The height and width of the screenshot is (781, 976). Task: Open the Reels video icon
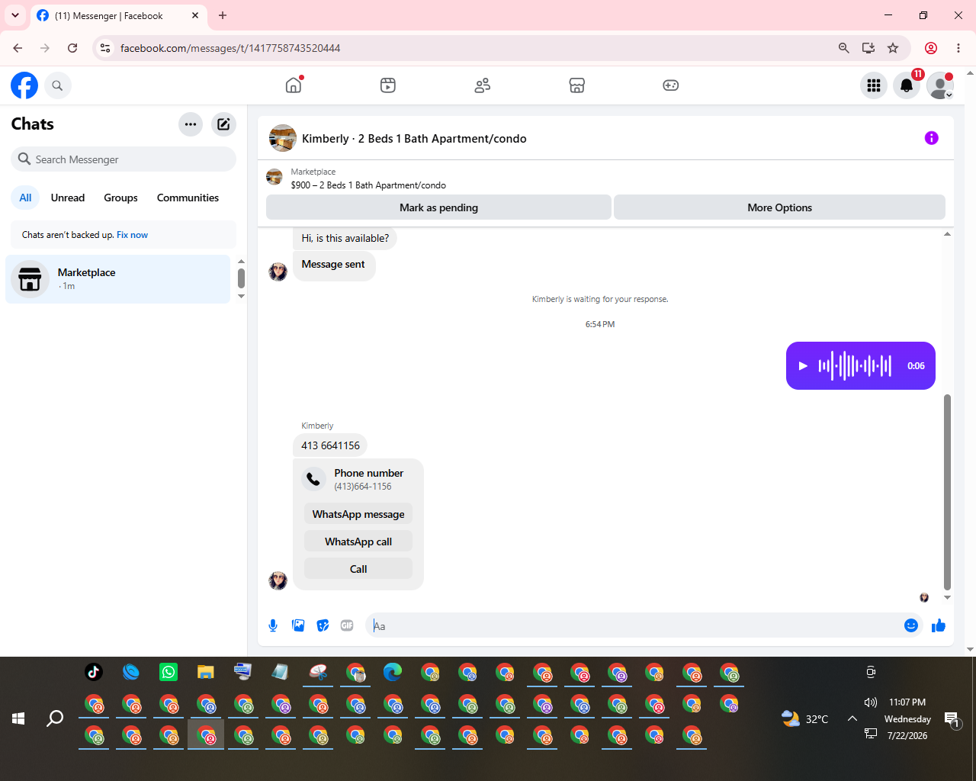coord(388,85)
